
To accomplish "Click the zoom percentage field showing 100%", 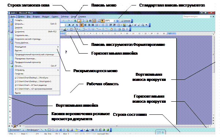I will coord(109,21).
